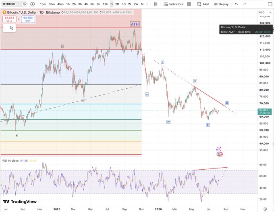Click the 64,853 BUY button
This screenshot has width=274, height=212.
tap(28, 19)
